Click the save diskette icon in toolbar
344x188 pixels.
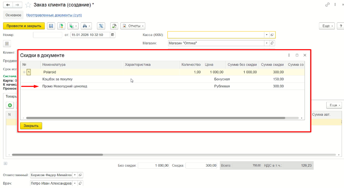(x=51, y=26)
